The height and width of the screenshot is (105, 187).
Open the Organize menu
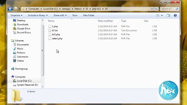click(16, 15)
